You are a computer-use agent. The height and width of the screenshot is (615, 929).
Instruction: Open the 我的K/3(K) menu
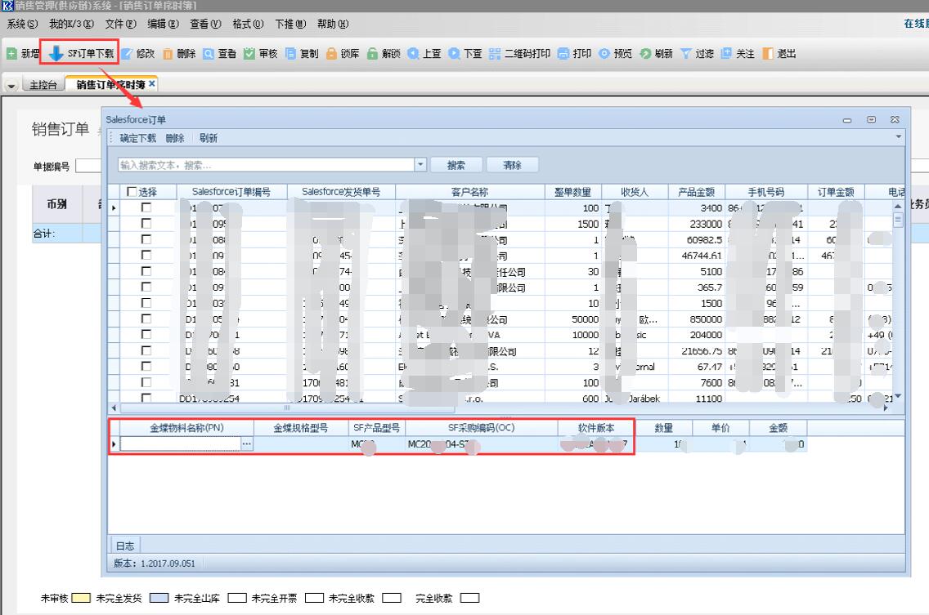click(x=72, y=24)
